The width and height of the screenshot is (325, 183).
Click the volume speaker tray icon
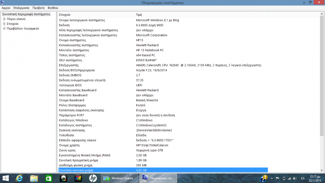point(295,178)
